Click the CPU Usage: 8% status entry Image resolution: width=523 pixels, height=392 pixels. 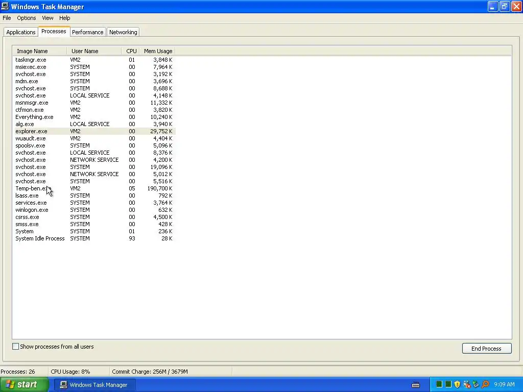(70, 372)
